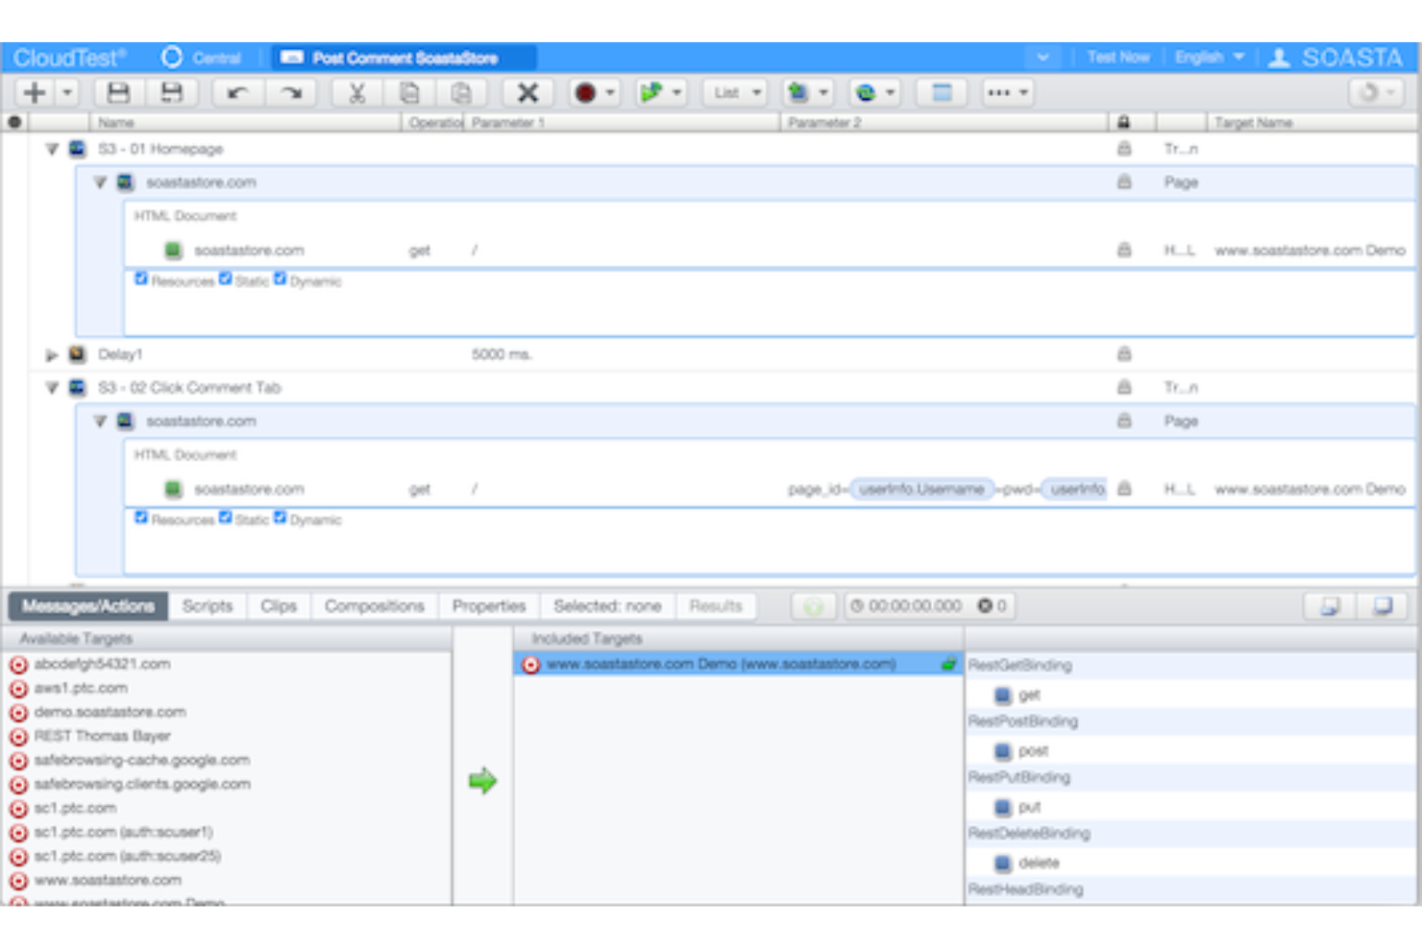Toggle Resources checkbox under S3 - 02 Click Comment Tab
This screenshot has height=948, width=1422.
click(141, 518)
